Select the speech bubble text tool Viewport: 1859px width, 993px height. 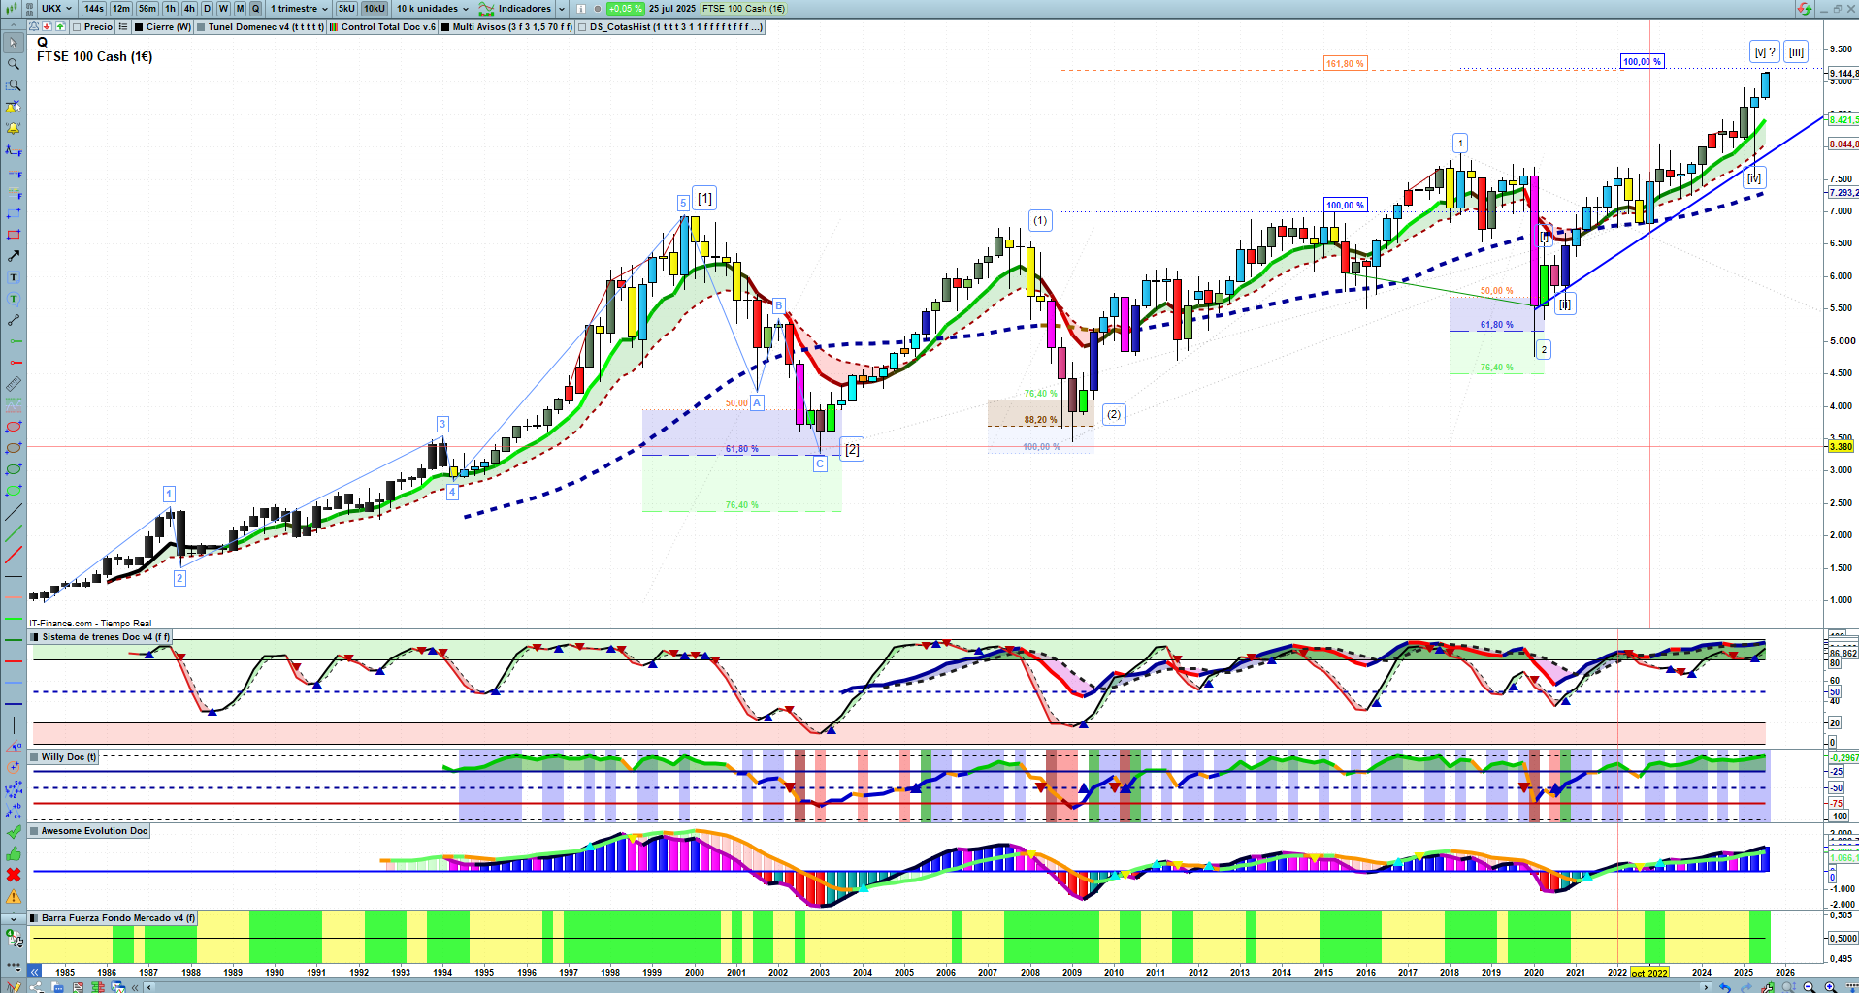[x=14, y=299]
